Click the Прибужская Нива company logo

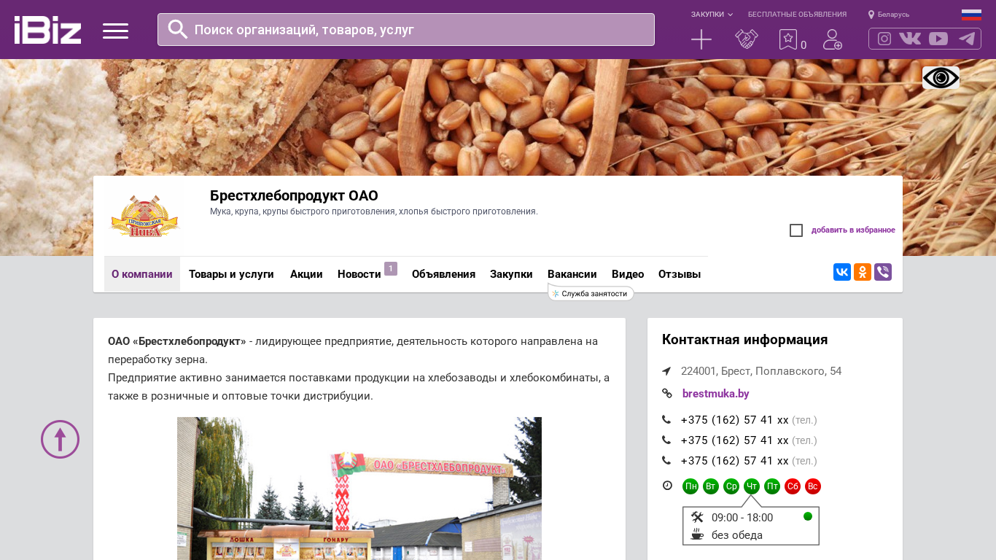(144, 217)
